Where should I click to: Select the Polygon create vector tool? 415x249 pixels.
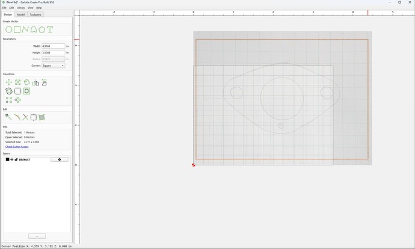tap(42, 29)
